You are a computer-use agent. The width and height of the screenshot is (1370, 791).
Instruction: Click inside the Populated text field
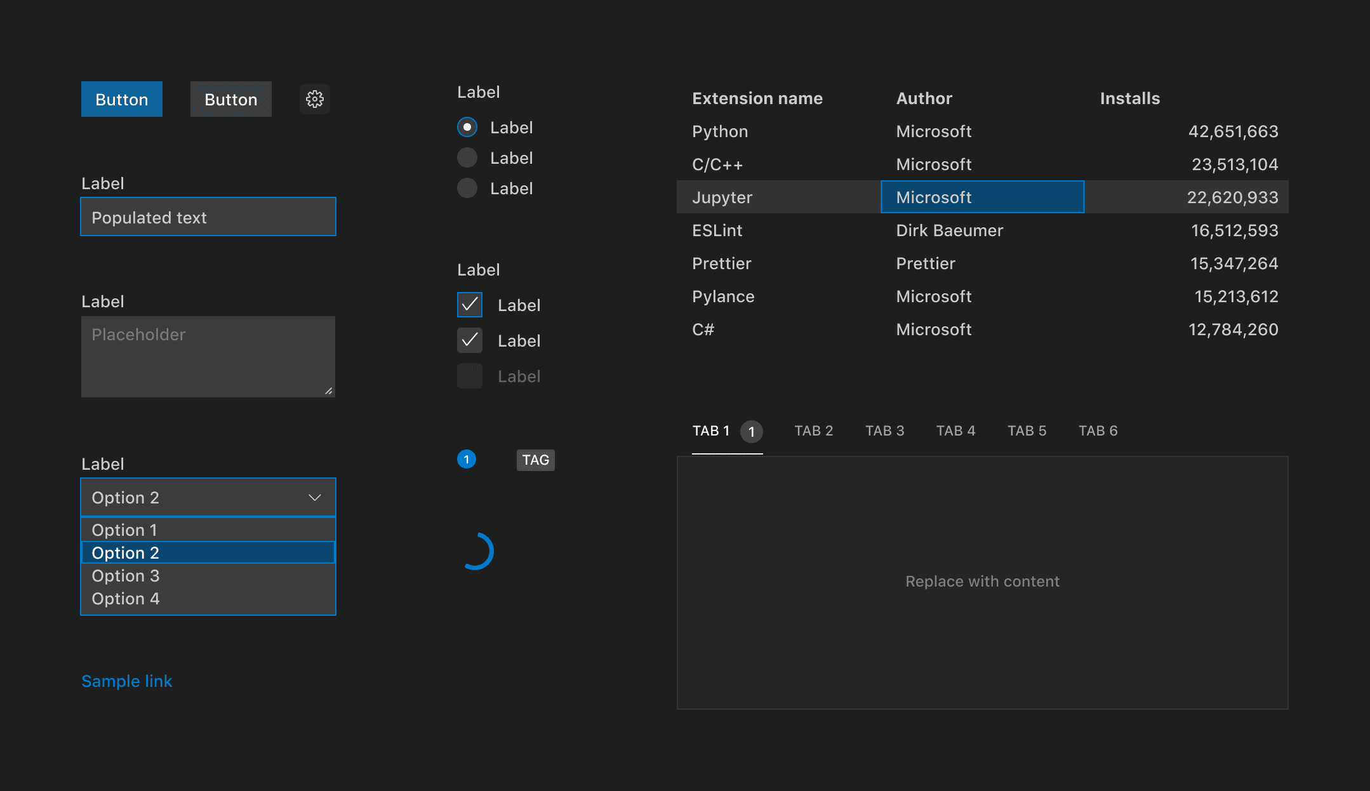(x=208, y=217)
